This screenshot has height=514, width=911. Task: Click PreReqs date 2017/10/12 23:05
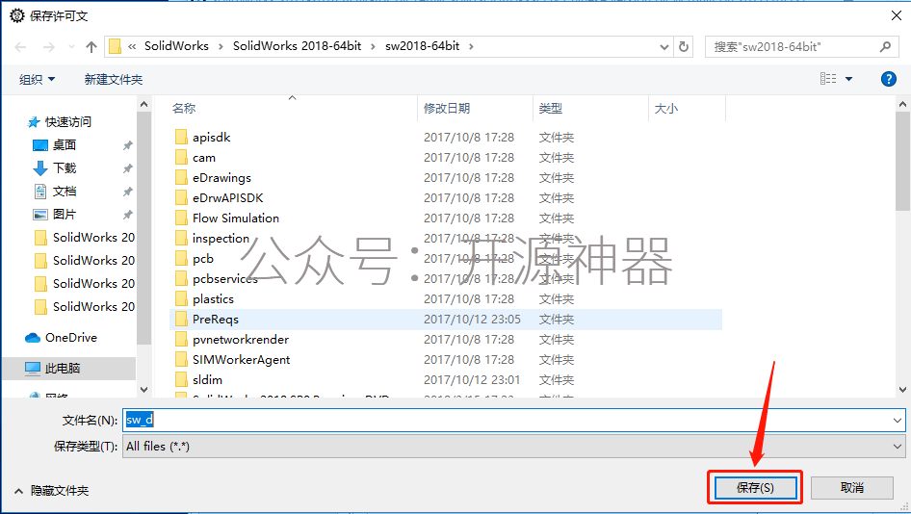pos(472,320)
